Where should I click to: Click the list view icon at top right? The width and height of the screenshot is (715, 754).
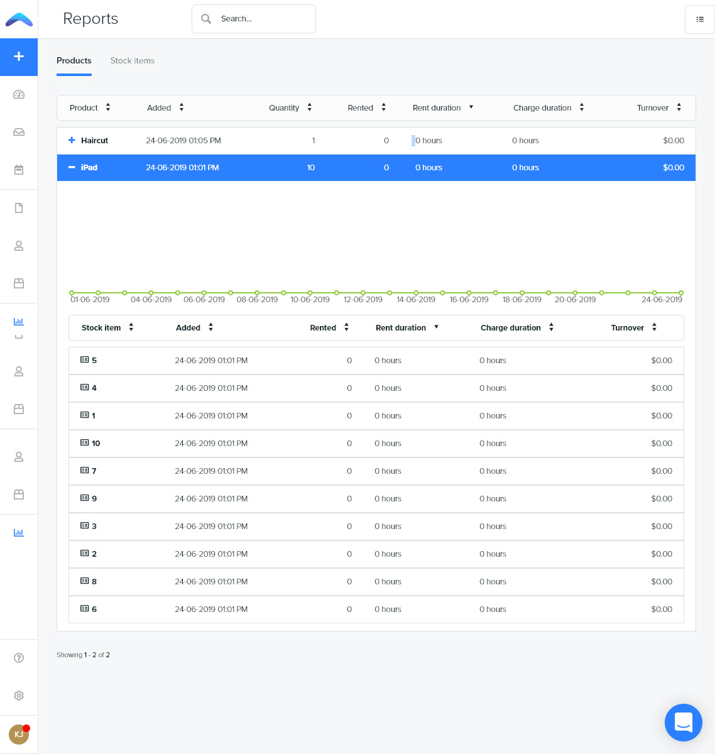coord(699,19)
